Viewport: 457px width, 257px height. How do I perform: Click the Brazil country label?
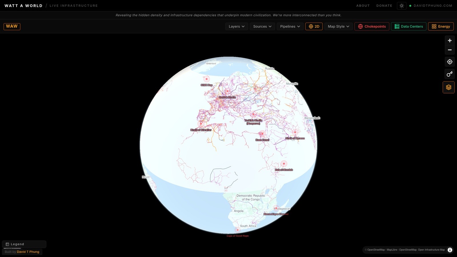click(x=146, y=177)
